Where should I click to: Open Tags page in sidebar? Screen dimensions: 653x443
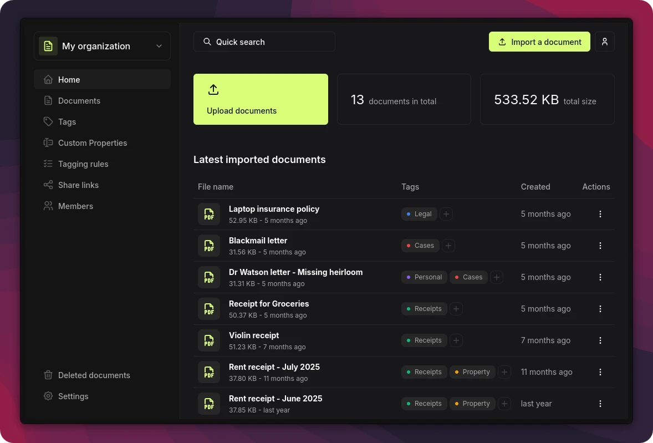pyautogui.click(x=102, y=122)
